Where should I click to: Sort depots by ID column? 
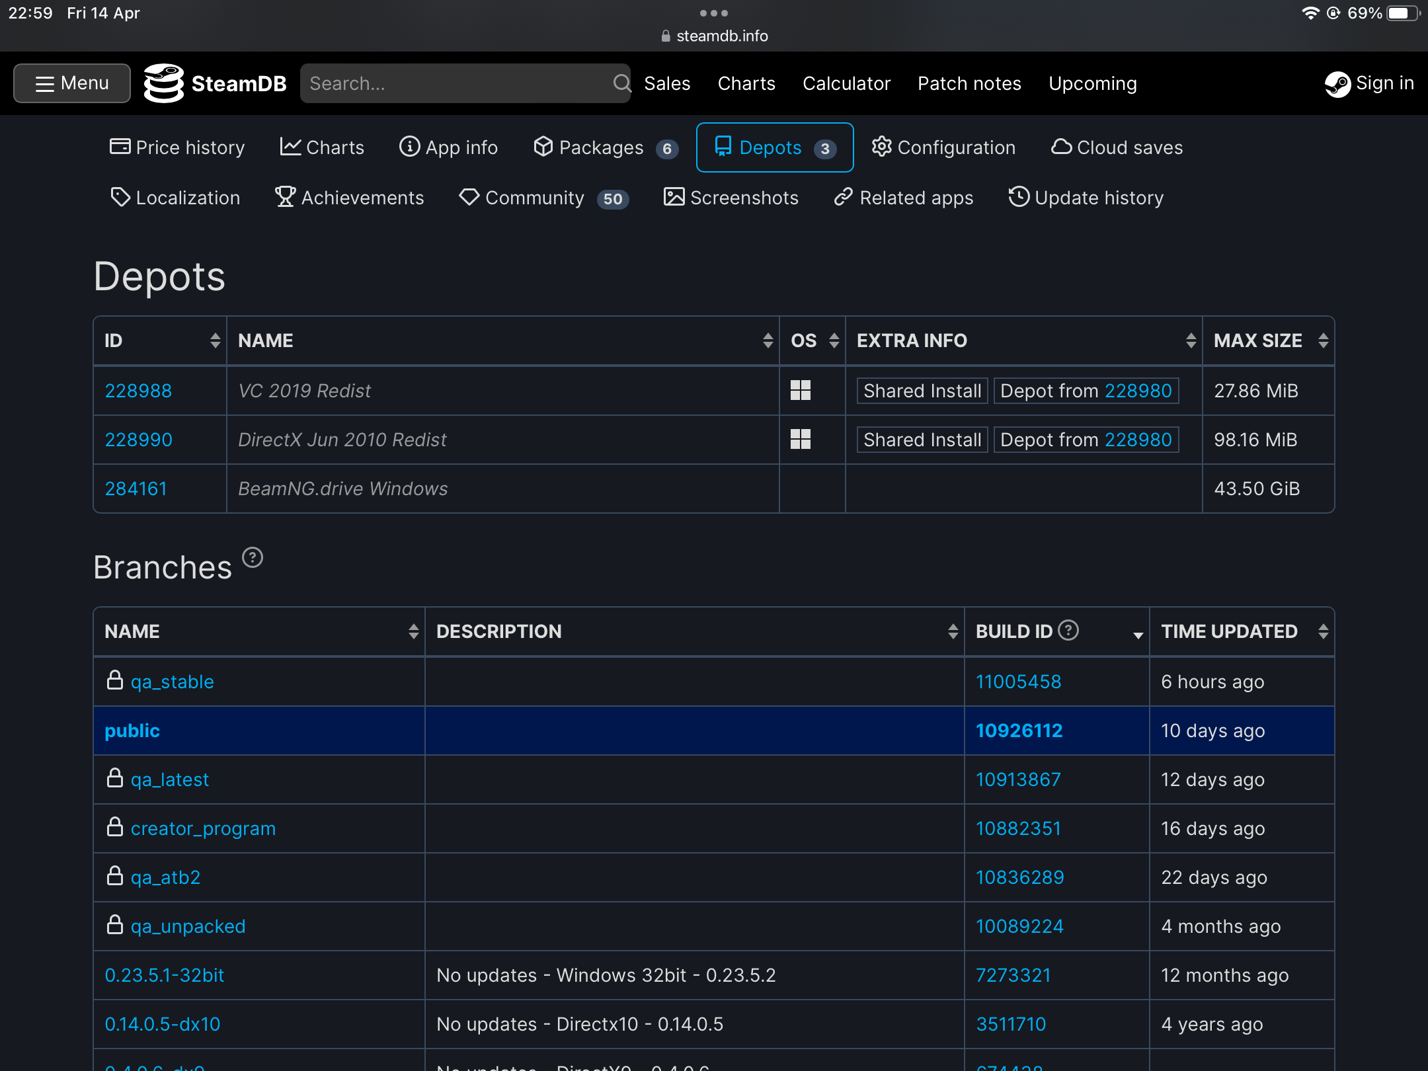(x=215, y=340)
